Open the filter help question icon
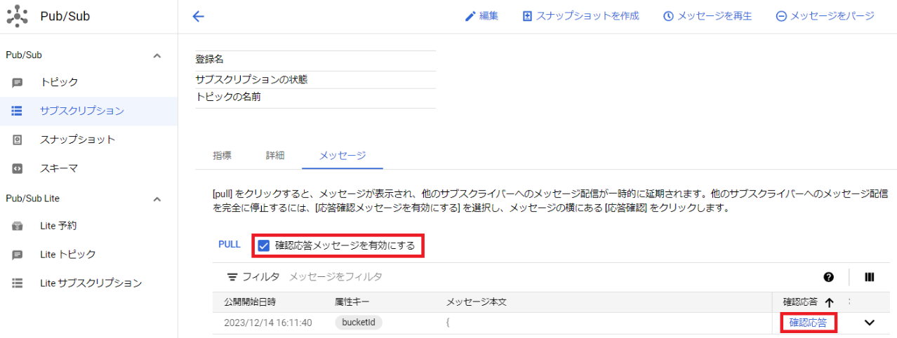The image size is (897, 338). click(828, 277)
